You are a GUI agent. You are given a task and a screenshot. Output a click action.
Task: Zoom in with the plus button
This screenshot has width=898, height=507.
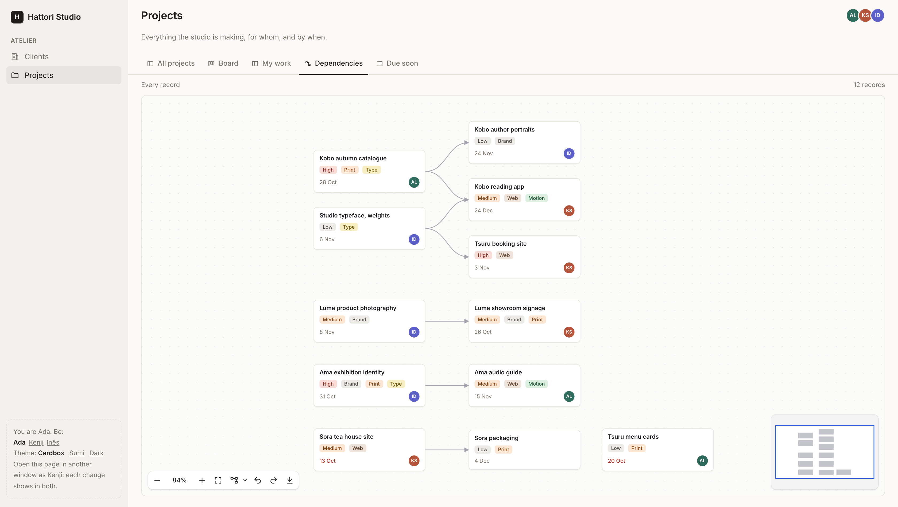tap(202, 480)
